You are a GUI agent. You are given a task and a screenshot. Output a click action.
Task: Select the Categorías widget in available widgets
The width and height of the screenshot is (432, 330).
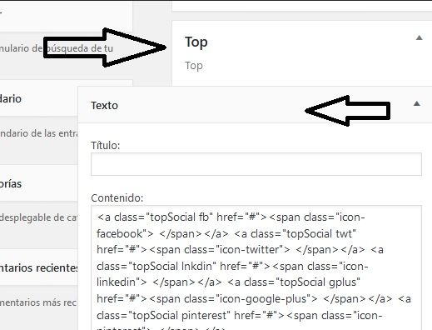[39, 183]
